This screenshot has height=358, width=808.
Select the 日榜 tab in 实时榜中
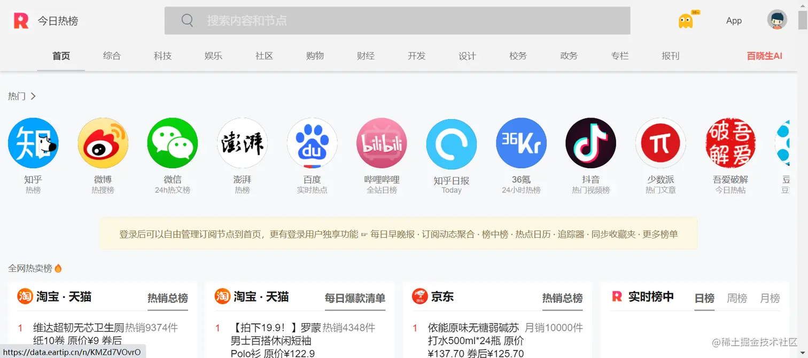pyautogui.click(x=704, y=298)
